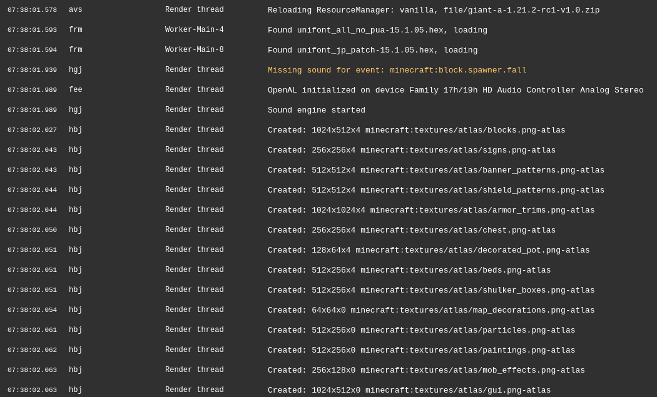Click the unifont_jp_patch loading message
The image size is (657, 397).
tap(372, 50)
